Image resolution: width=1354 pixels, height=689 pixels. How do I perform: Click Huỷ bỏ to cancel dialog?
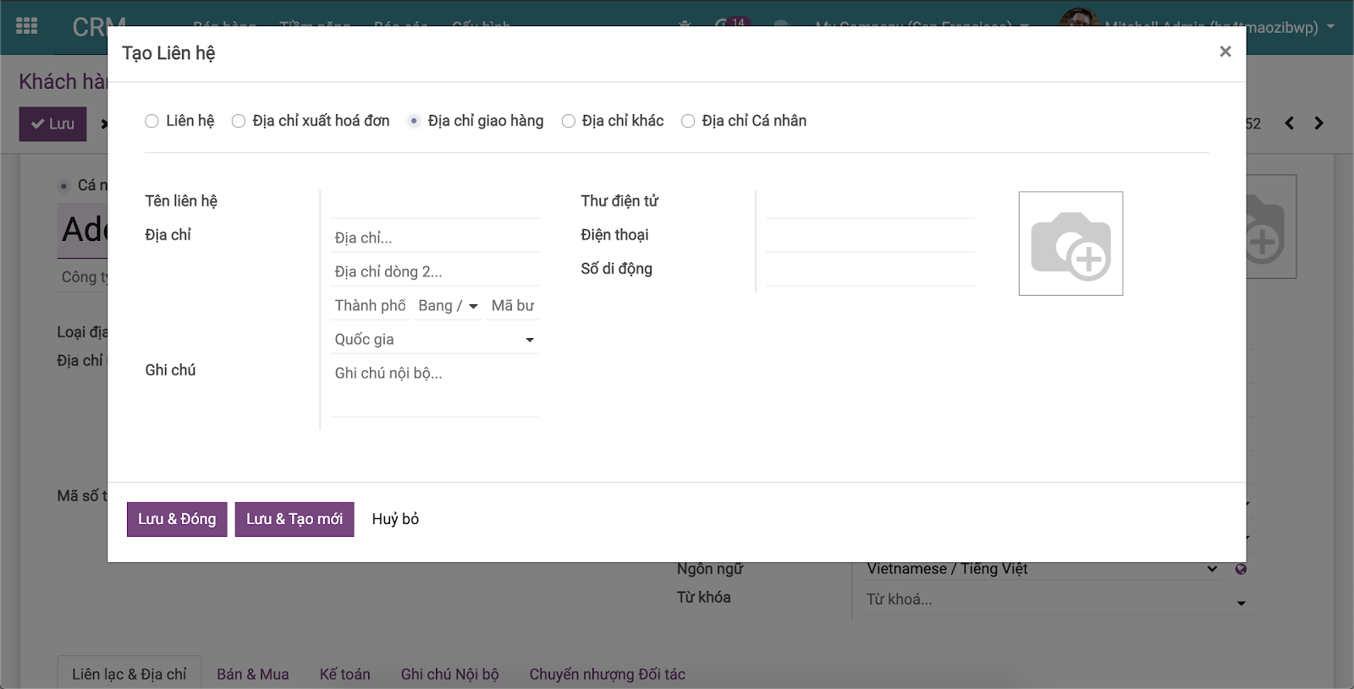click(x=395, y=519)
